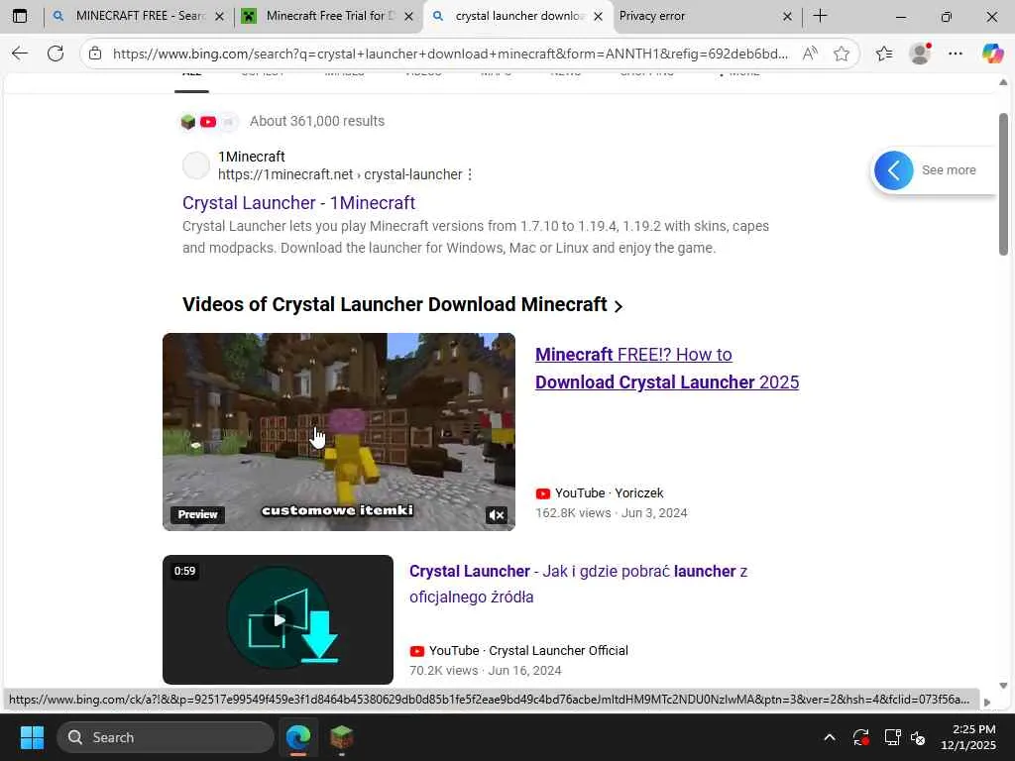Open the sync update tray icon
Viewport: 1015px width, 761px height.
coord(861,737)
